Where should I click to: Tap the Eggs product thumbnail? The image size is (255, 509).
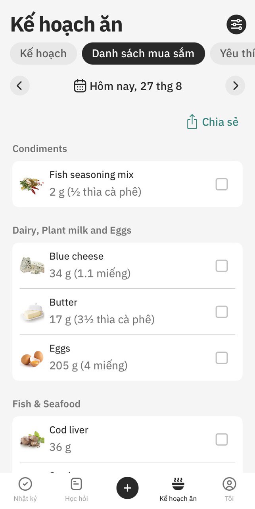click(x=32, y=358)
